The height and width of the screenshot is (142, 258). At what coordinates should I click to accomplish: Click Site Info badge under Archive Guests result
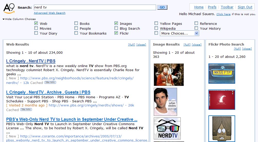point(26,110)
